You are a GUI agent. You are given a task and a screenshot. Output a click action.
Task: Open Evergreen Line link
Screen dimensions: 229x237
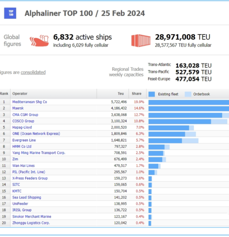[24, 140]
